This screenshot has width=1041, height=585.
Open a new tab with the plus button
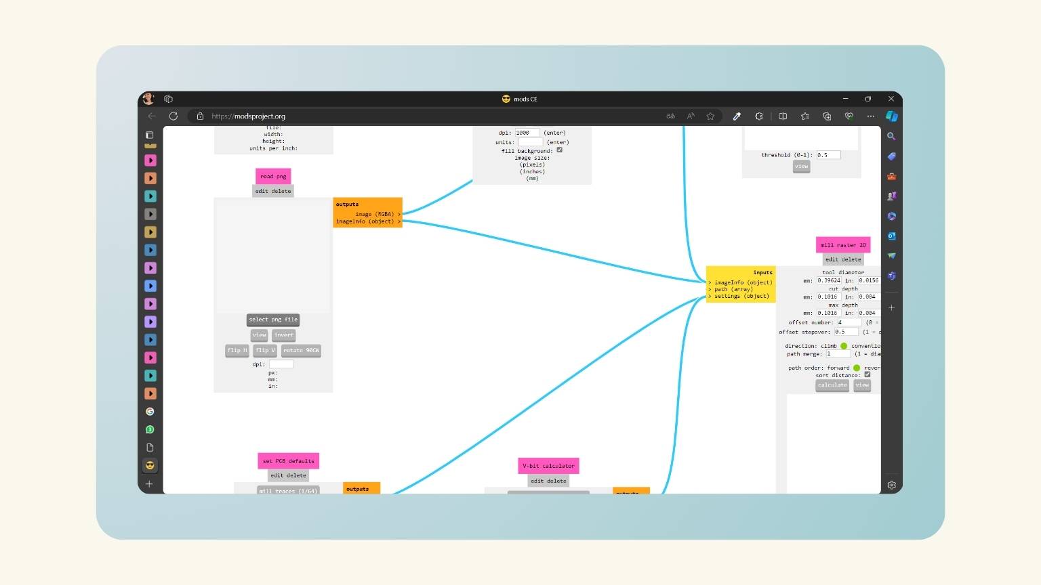tap(150, 484)
